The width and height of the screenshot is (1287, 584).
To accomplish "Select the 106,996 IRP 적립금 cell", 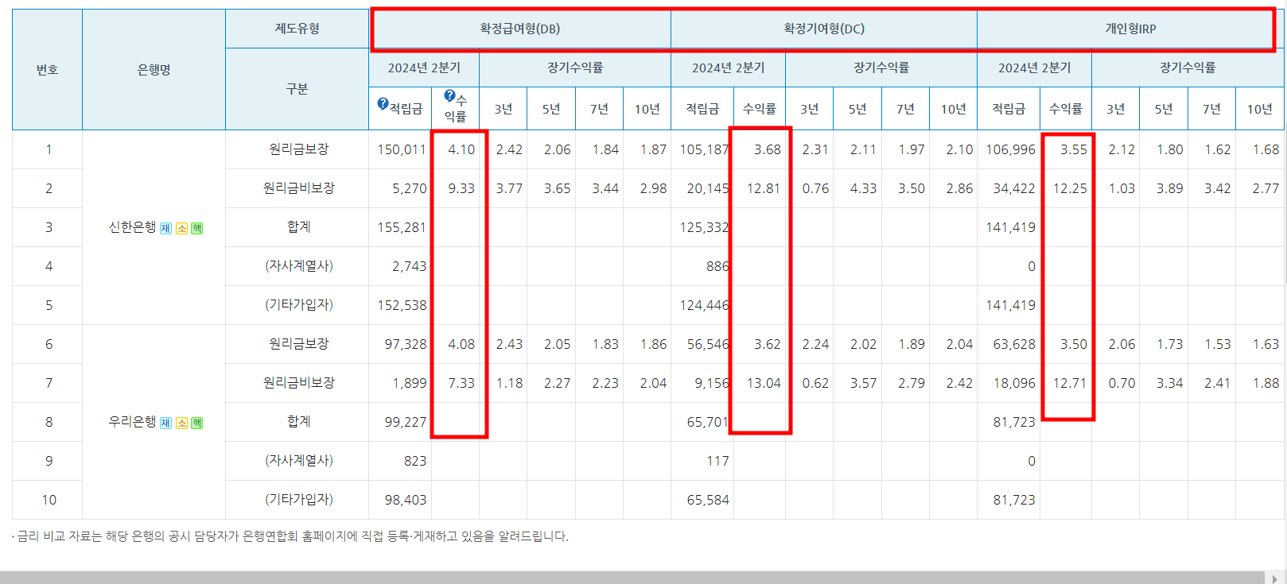I will point(1010,149).
